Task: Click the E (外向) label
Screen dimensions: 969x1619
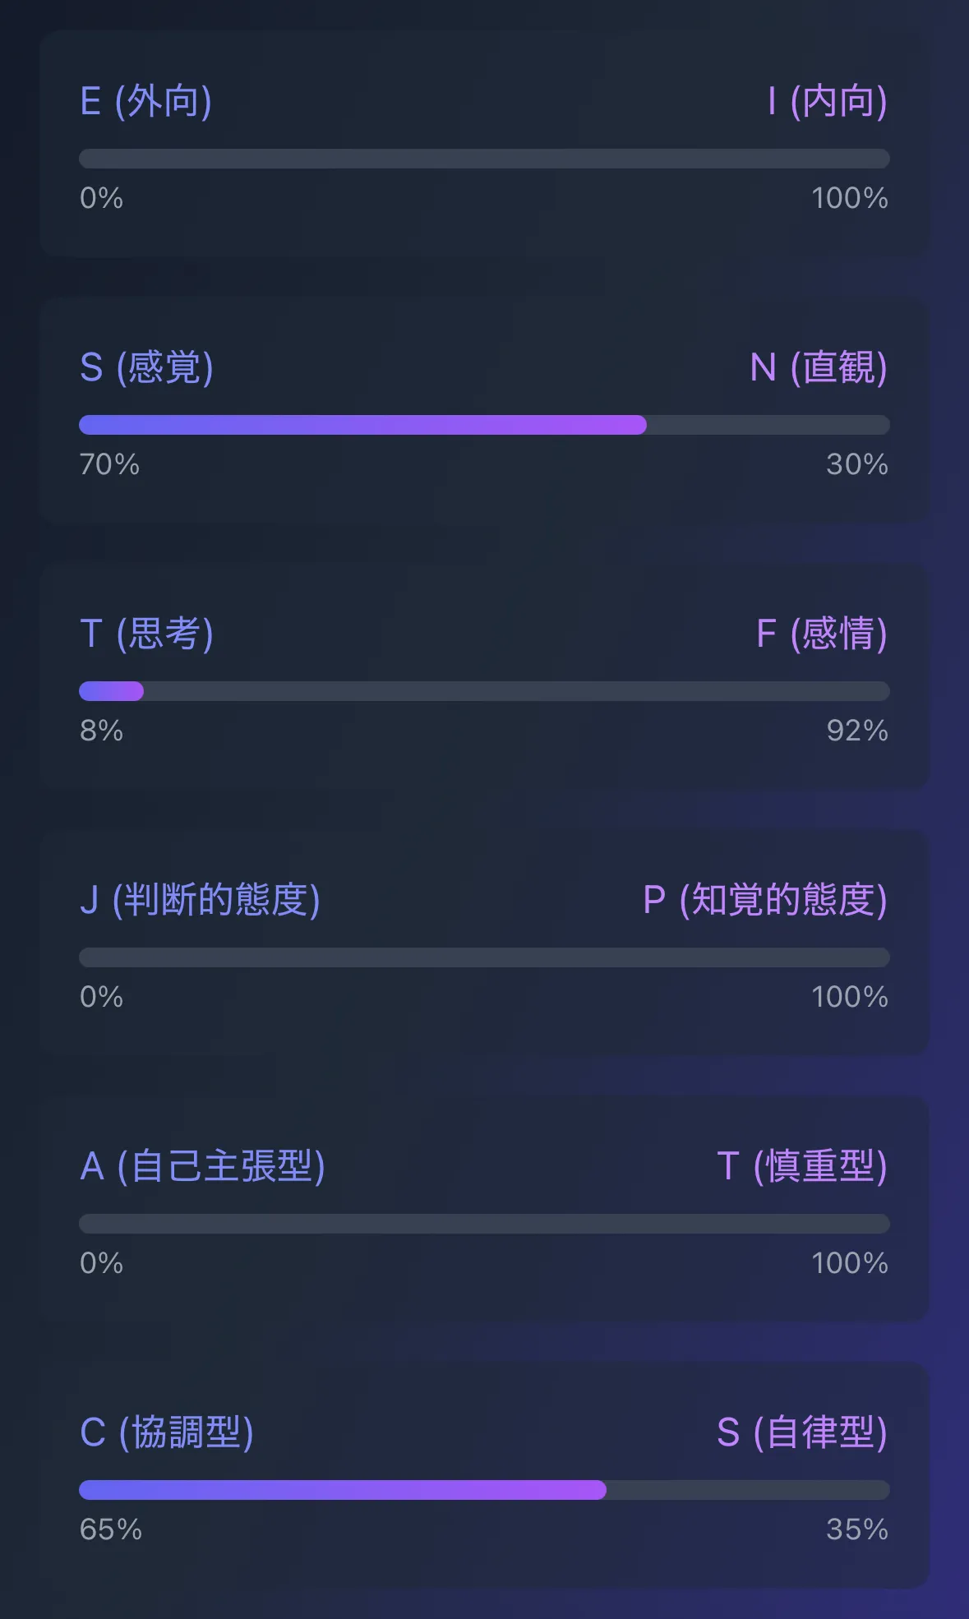Action: click(146, 101)
